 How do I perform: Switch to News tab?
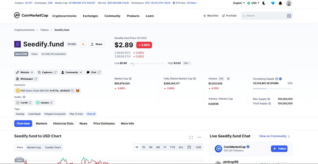coord(83,123)
